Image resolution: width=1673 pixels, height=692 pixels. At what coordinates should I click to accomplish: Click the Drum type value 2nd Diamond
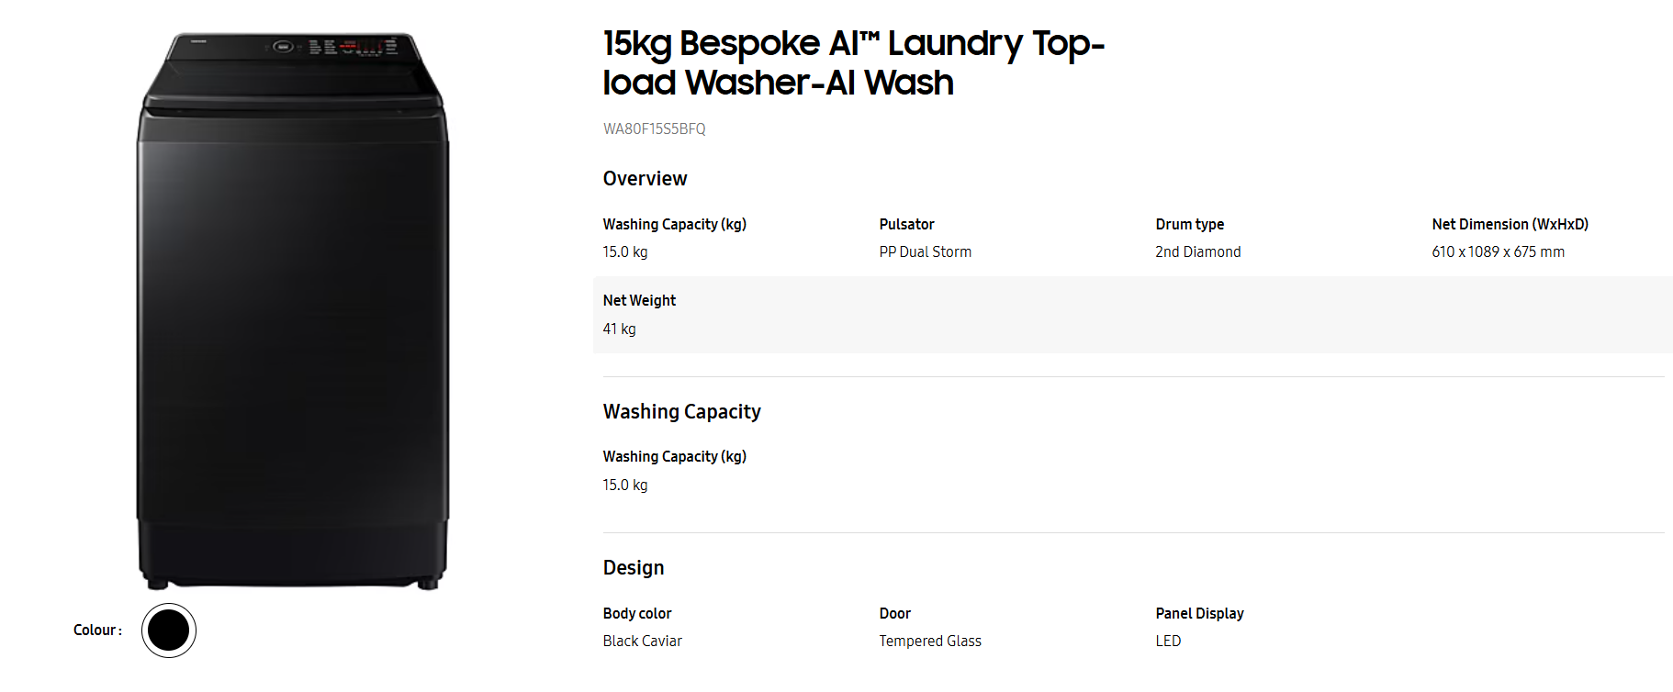click(1197, 251)
